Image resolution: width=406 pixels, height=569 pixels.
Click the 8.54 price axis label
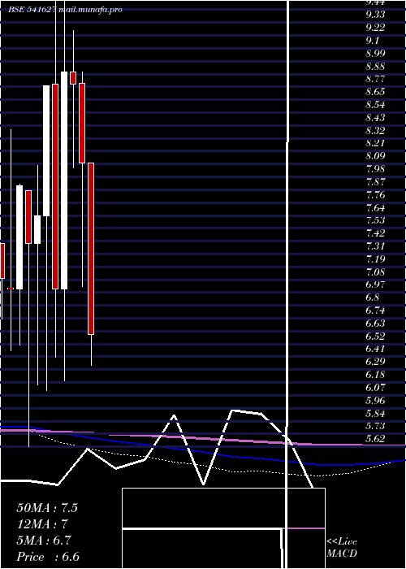(375, 105)
